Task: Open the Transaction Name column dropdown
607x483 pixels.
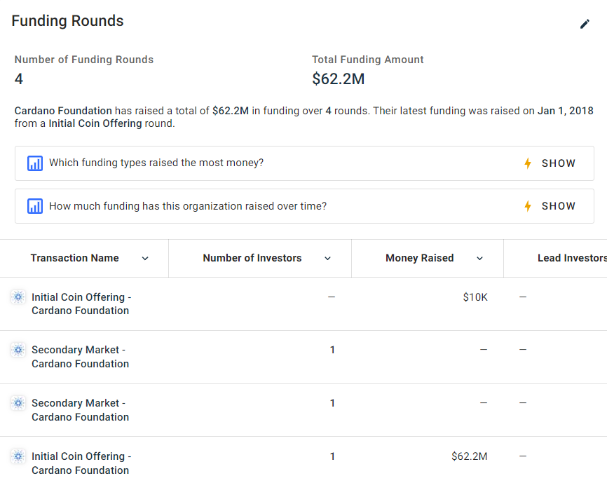Action: (145, 258)
